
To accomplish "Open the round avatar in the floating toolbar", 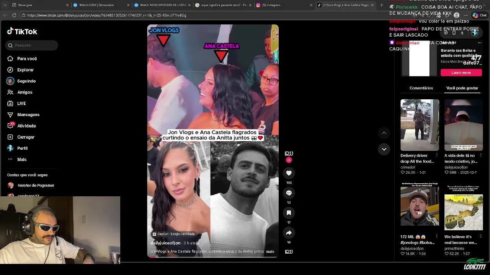I will point(475,33).
